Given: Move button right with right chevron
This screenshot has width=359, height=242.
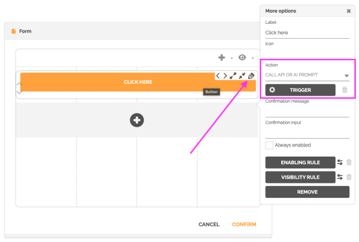Looking at the screenshot, I should (x=225, y=76).
